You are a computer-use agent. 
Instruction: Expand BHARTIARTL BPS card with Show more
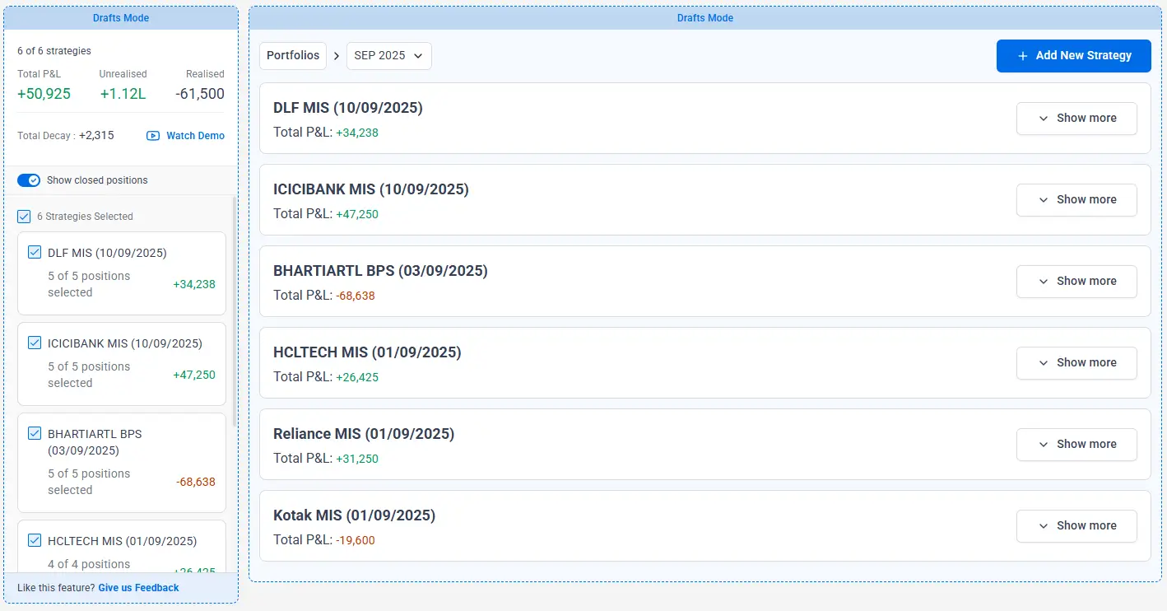(1076, 282)
